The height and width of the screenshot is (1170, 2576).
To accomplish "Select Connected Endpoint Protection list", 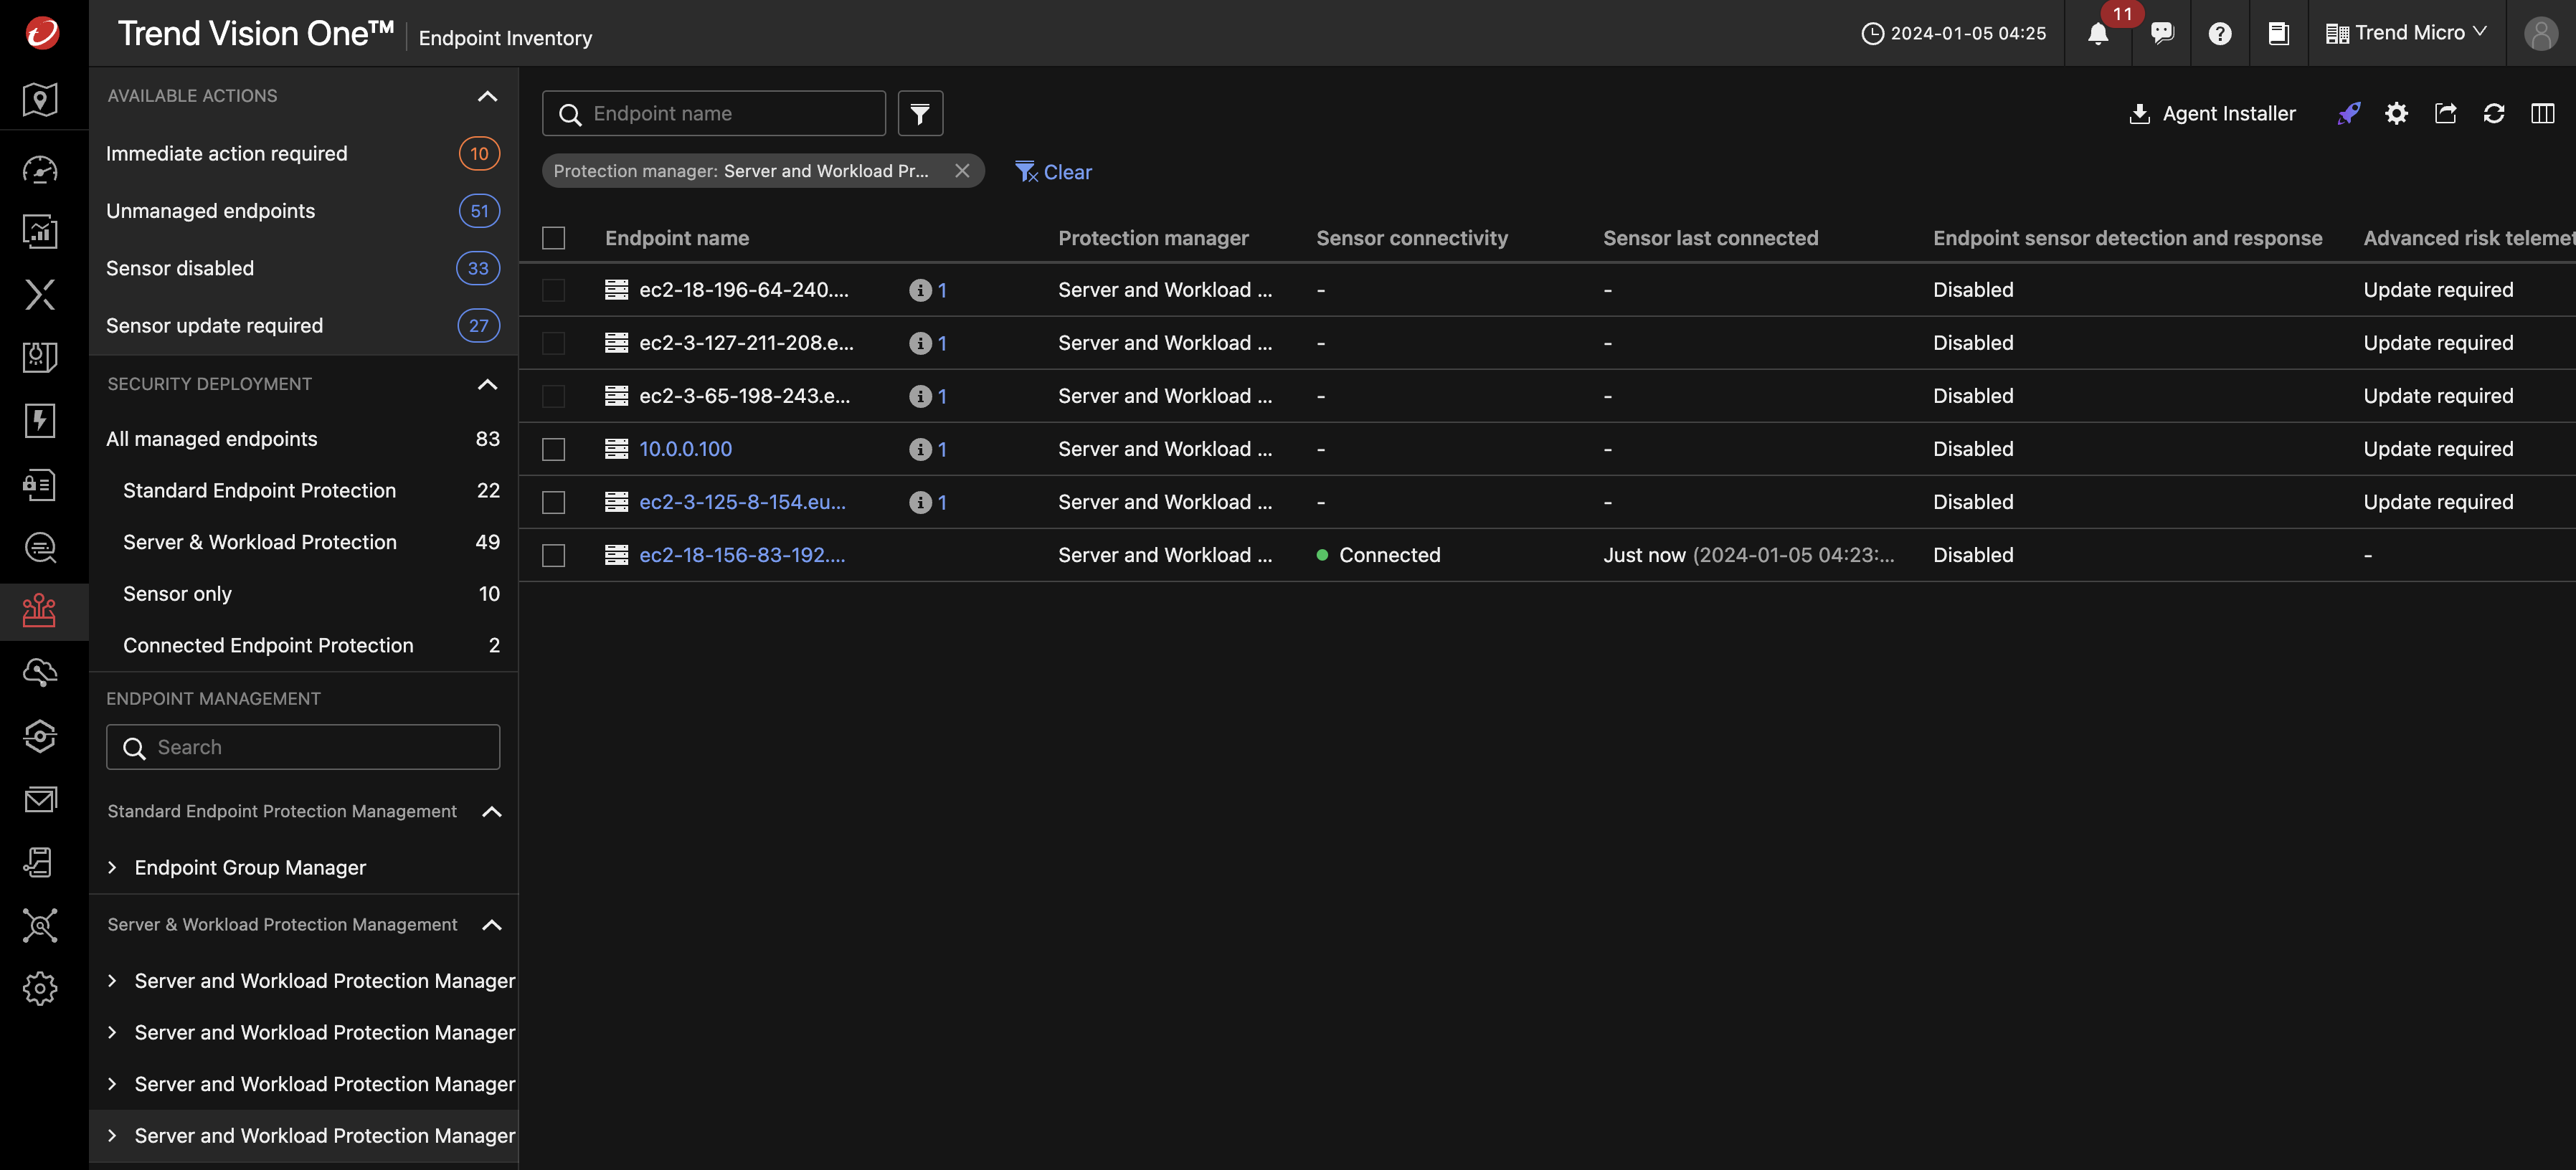I will [303, 645].
